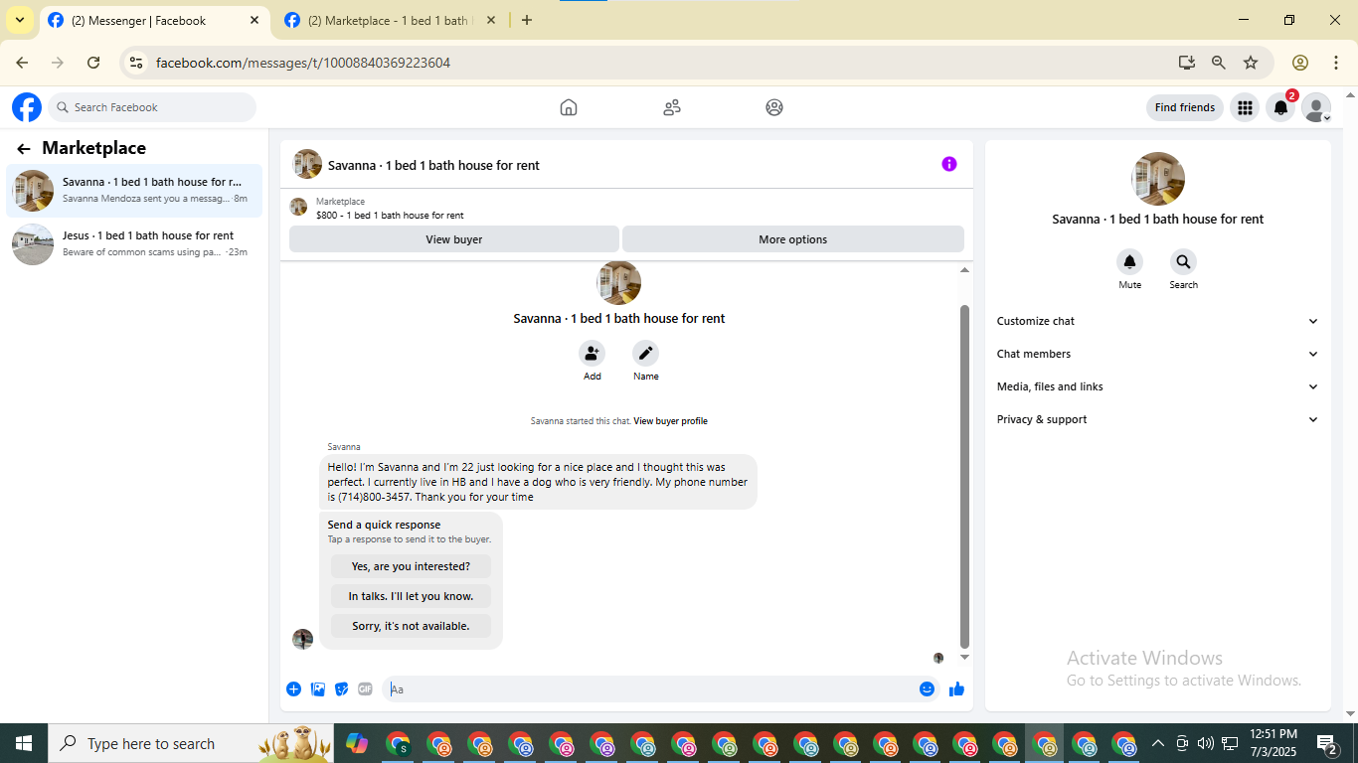Open the Windows Start menu
The width and height of the screenshot is (1358, 763).
pos(23,743)
